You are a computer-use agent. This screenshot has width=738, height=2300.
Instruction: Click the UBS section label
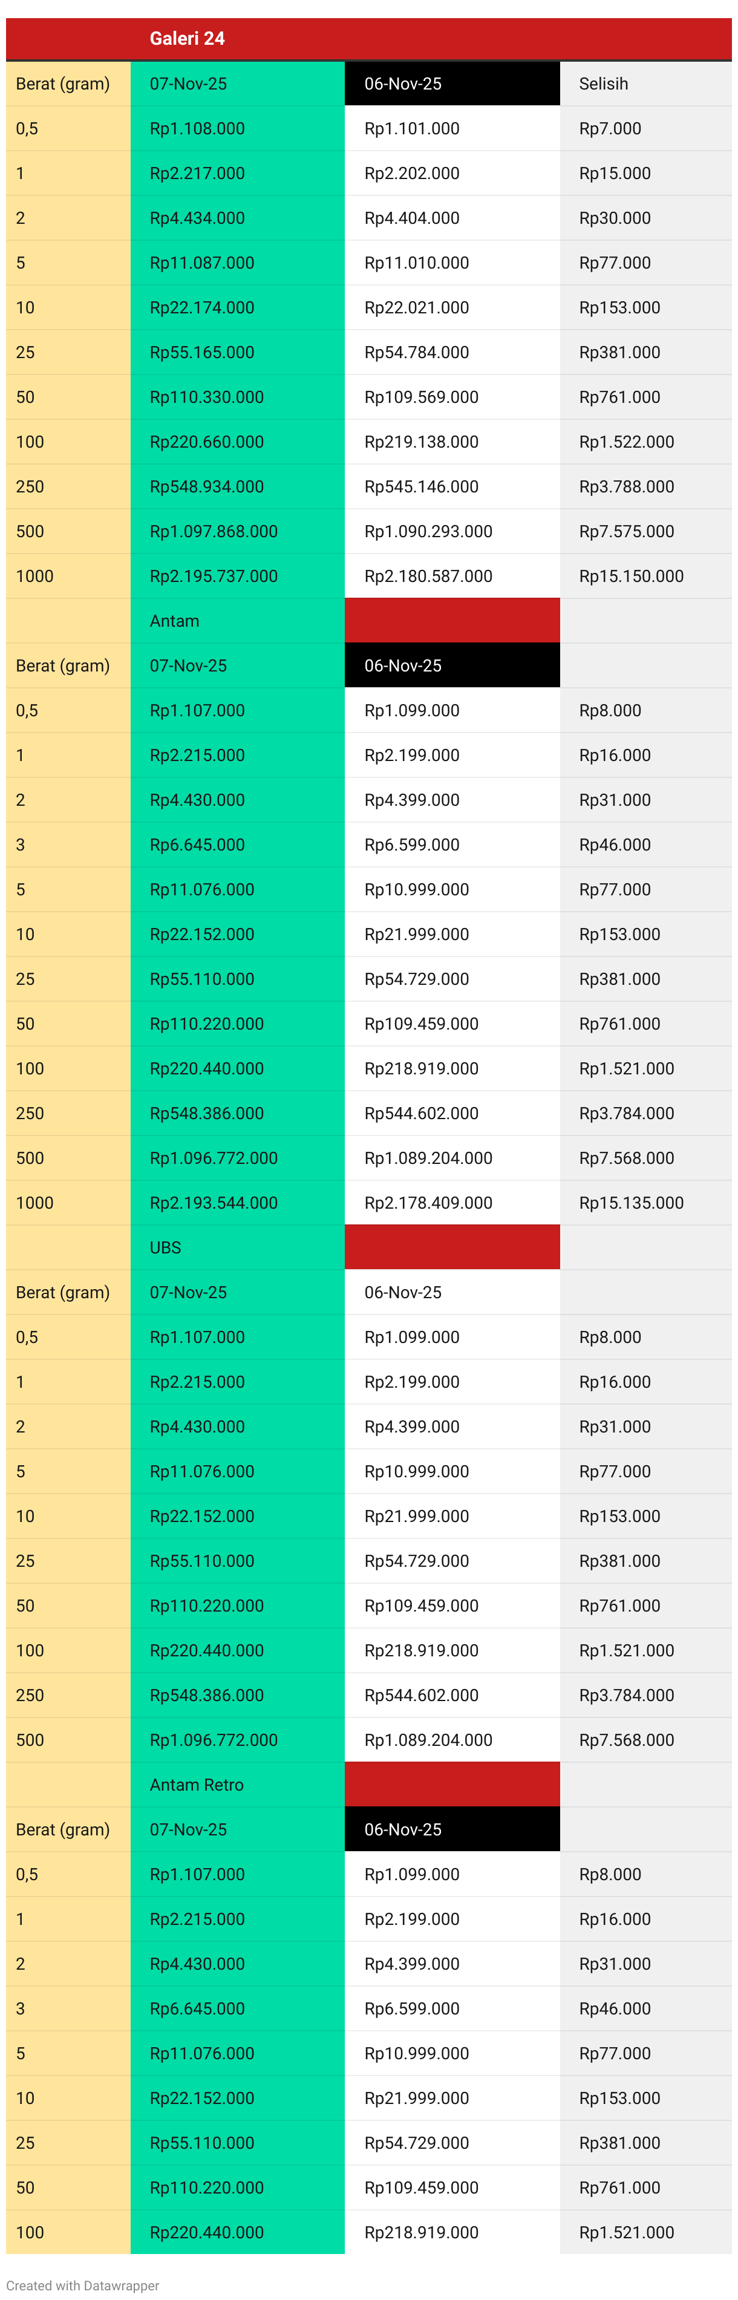click(165, 1247)
